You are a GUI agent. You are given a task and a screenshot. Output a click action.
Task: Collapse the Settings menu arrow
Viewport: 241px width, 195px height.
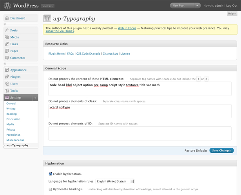coord(35,97)
